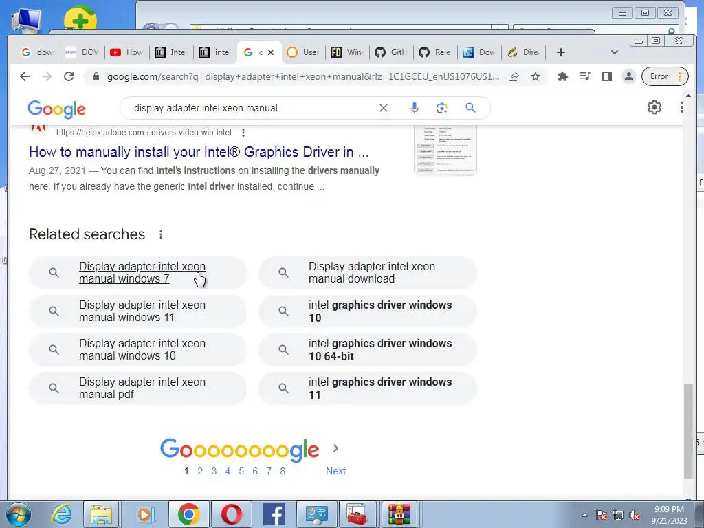704x528 pixels.
Task: Open Windows Explorer from the taskbar
Action: click(x=101, y=514)
